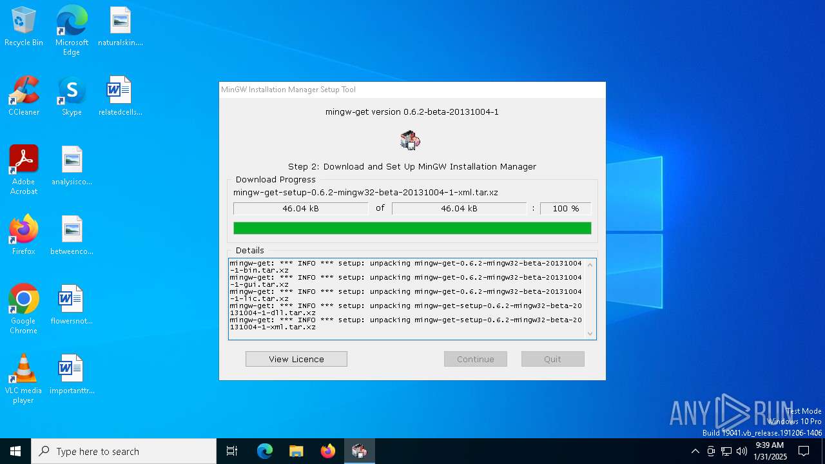Click the MinGW Installation Manager title bar
This screenshot has width=825, height=464.
[412, 90]
